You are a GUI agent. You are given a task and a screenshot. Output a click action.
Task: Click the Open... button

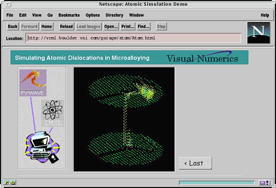[x=111, y=27]
